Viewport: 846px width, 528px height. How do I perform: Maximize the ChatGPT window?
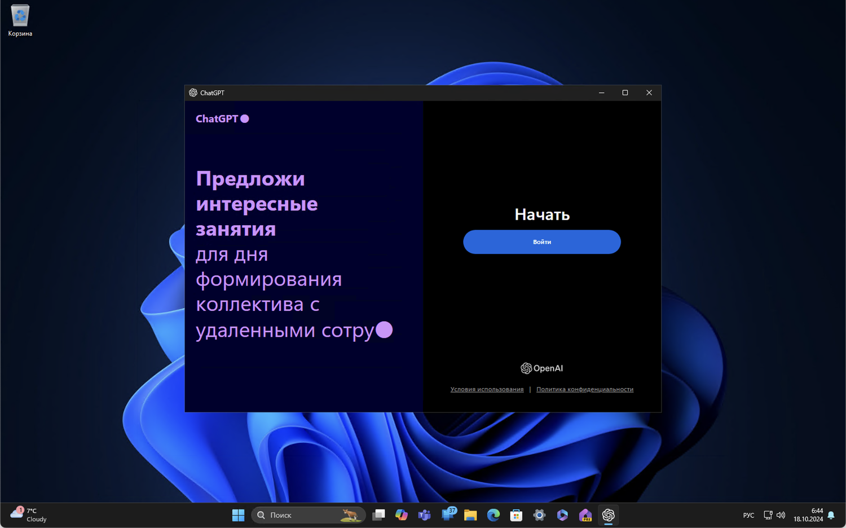[x=625, y=93]
